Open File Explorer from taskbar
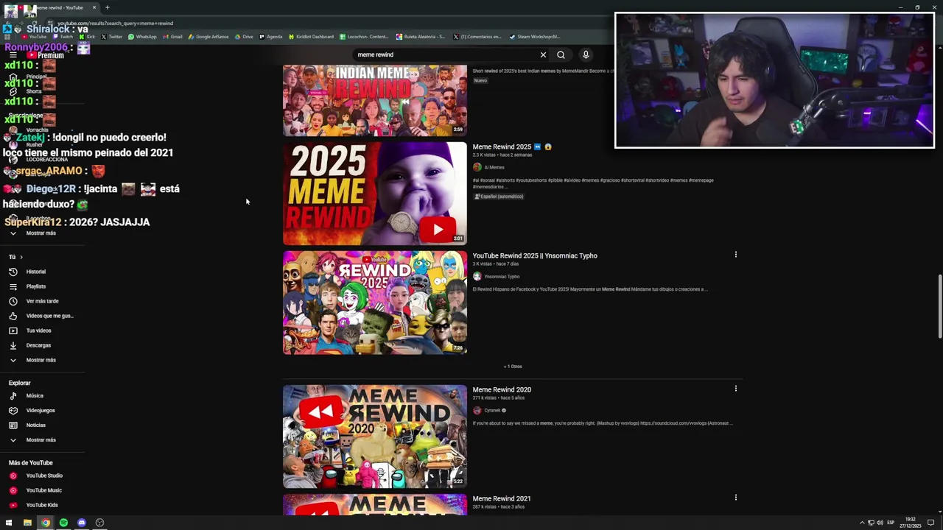The height and width of the screenshot is (530, 943). click(27, 523)
